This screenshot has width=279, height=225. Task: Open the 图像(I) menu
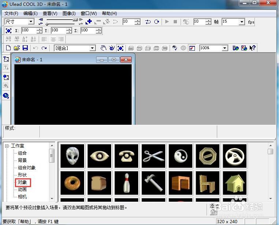(69, 13)
